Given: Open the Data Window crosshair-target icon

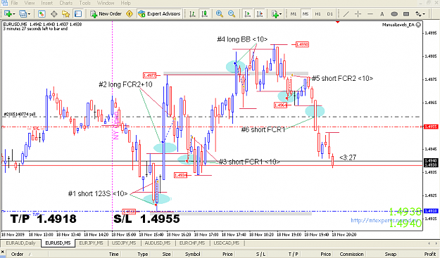Looking at the screenshot, I should [x=54, y=13].
